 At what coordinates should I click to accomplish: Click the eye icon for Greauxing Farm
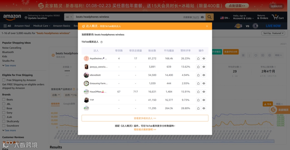[204, 83]
